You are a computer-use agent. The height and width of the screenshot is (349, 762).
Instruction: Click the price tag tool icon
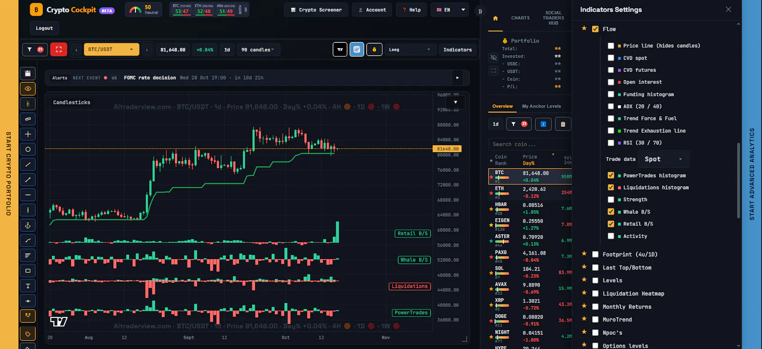point(28,334)
